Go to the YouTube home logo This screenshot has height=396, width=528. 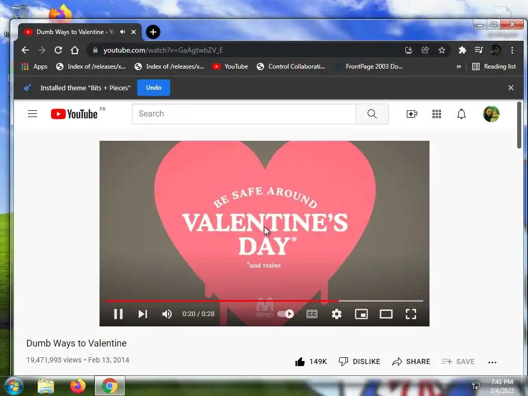coord(74,114)
